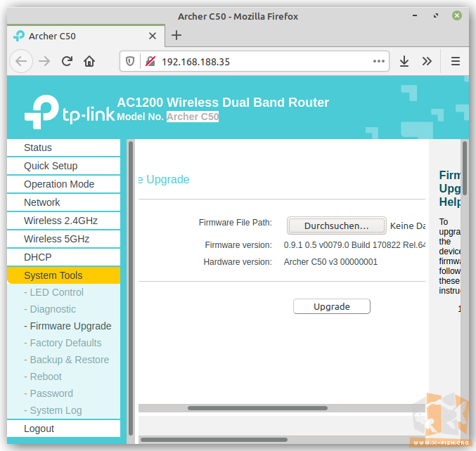
Task: Show more toolbar tools chevron
Action: pyautogui.click(x=427, y=61)
